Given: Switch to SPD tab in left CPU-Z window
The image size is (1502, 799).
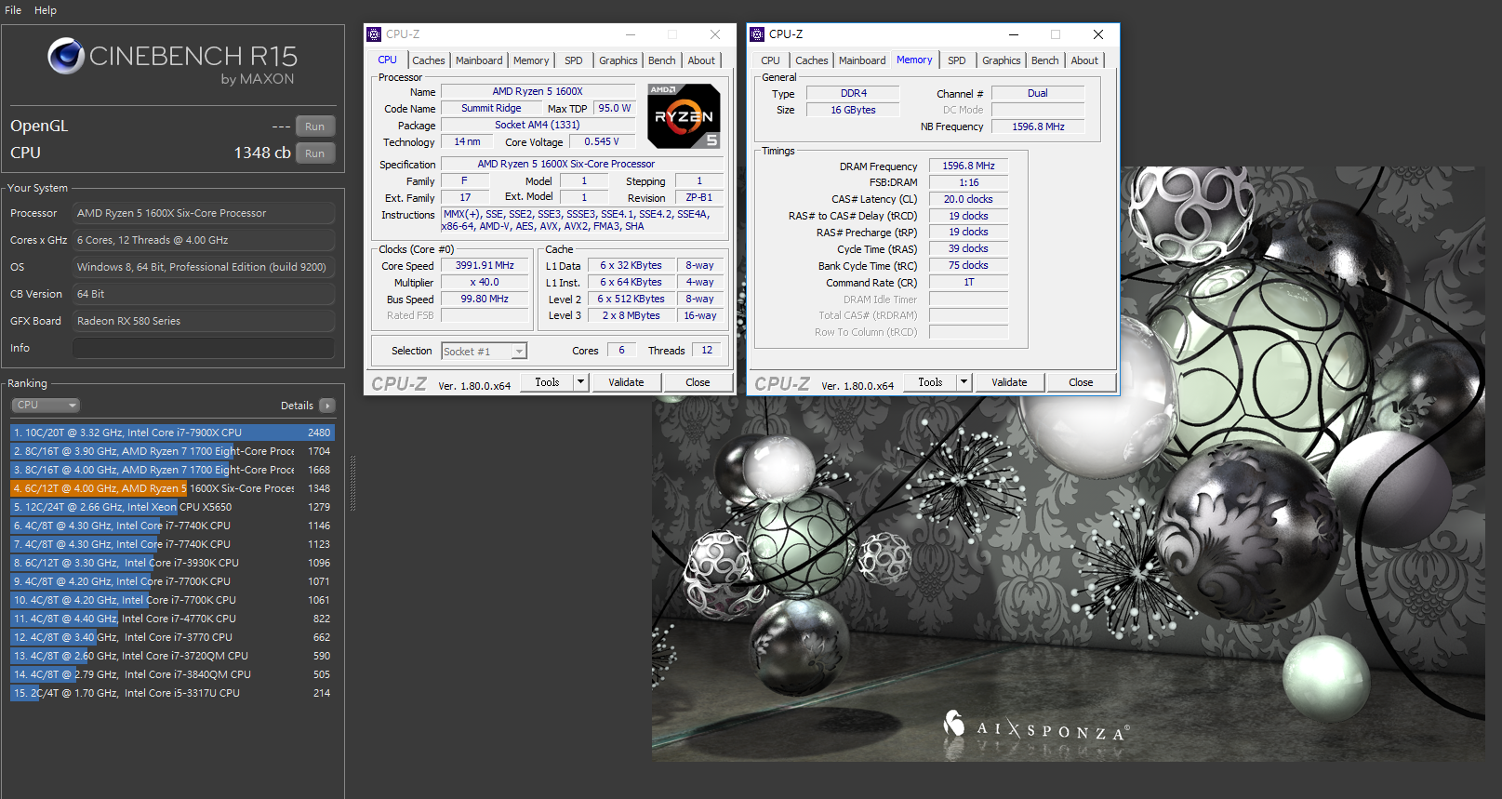Looking at the screenshot, I should [x=574, y=60].
